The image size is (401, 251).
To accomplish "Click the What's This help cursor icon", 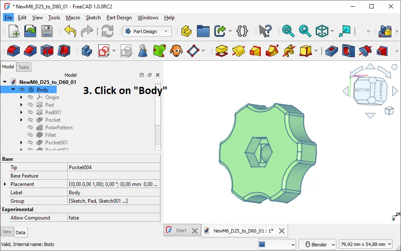I will pos(265,31).
